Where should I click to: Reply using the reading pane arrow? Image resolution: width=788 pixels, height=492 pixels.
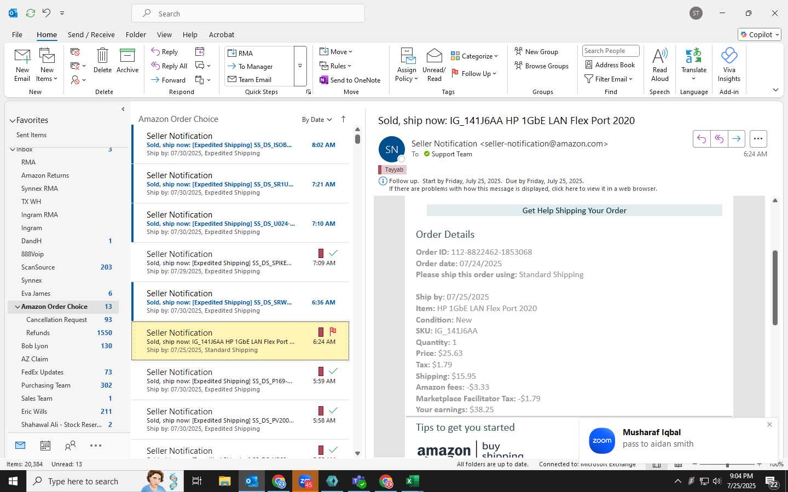(702, 139)
